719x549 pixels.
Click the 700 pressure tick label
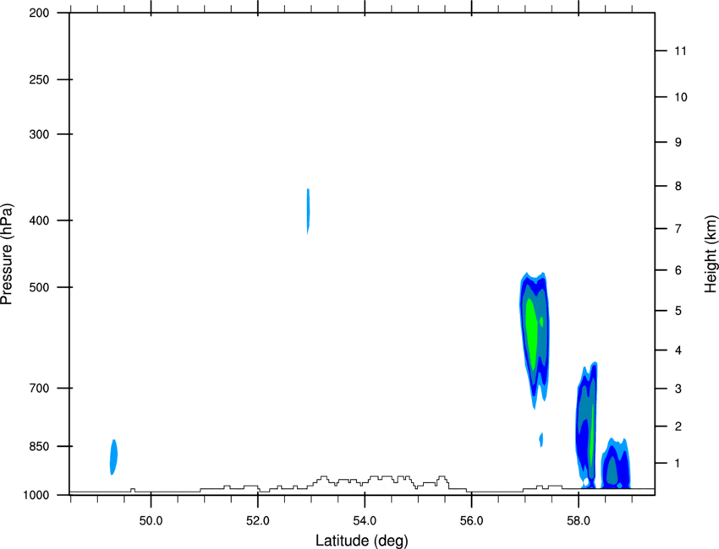tap(39, 389)
